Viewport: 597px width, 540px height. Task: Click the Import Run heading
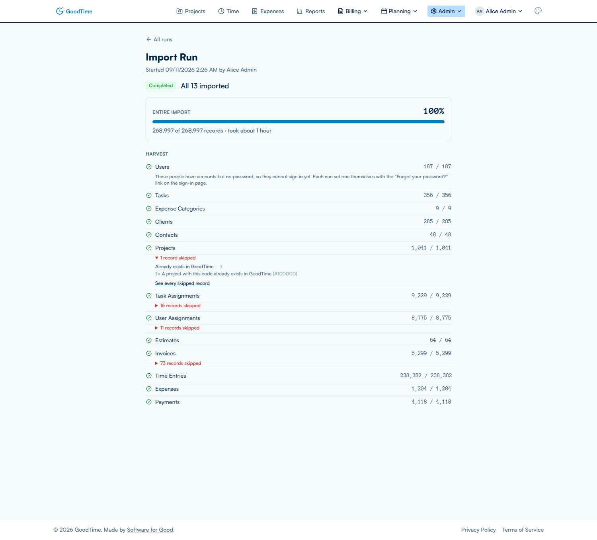pos(172,57)
